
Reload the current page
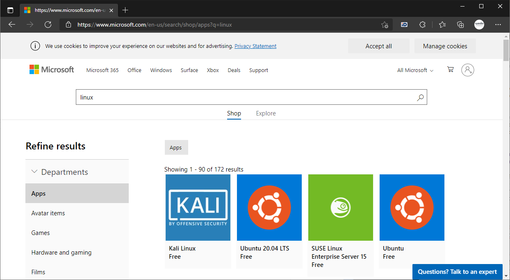click(x=48, y=25)
